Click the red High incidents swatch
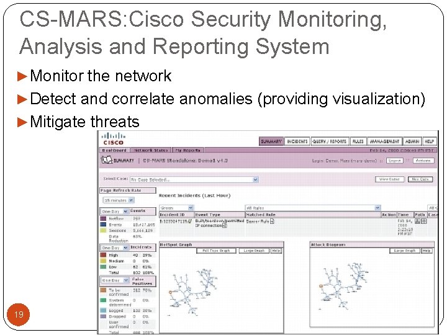 pos(103,255)
